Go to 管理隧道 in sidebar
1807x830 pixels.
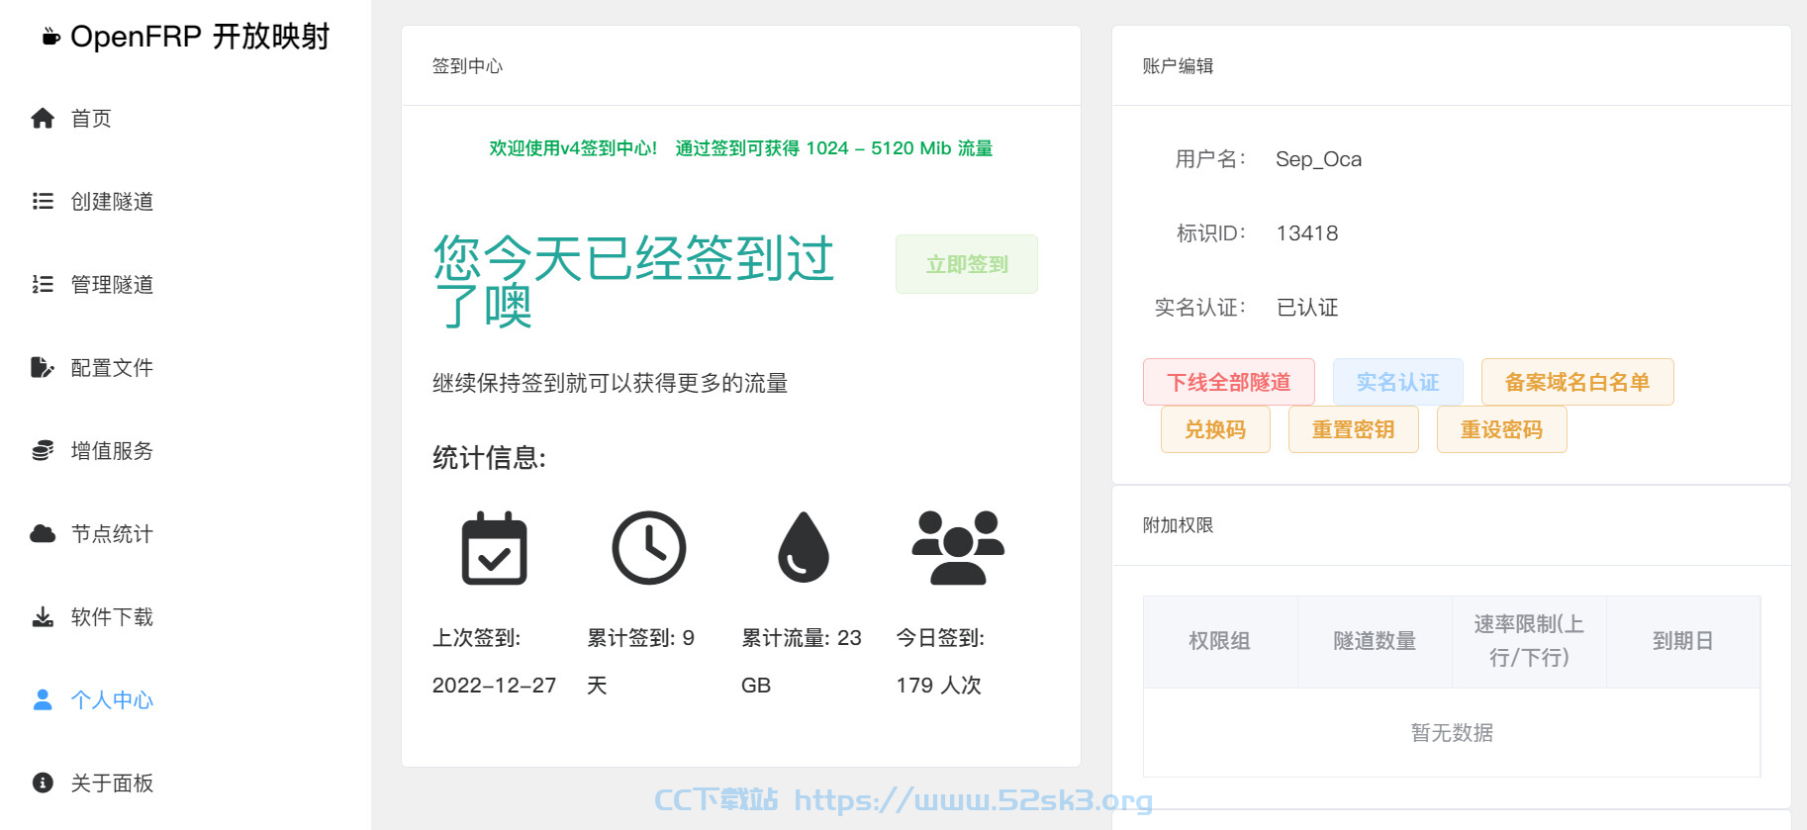(112, 285)
